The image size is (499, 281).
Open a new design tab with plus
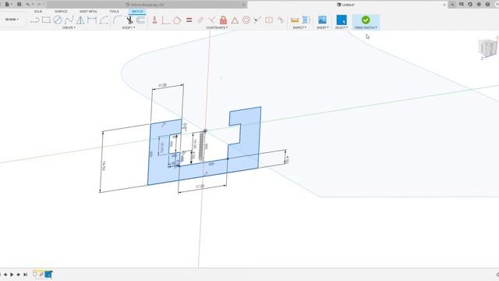[452, 5]
